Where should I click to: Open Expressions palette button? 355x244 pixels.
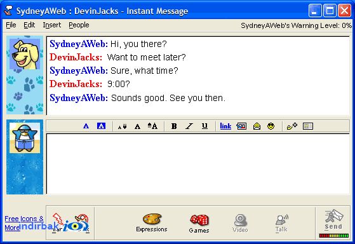(x=152, y=222)
